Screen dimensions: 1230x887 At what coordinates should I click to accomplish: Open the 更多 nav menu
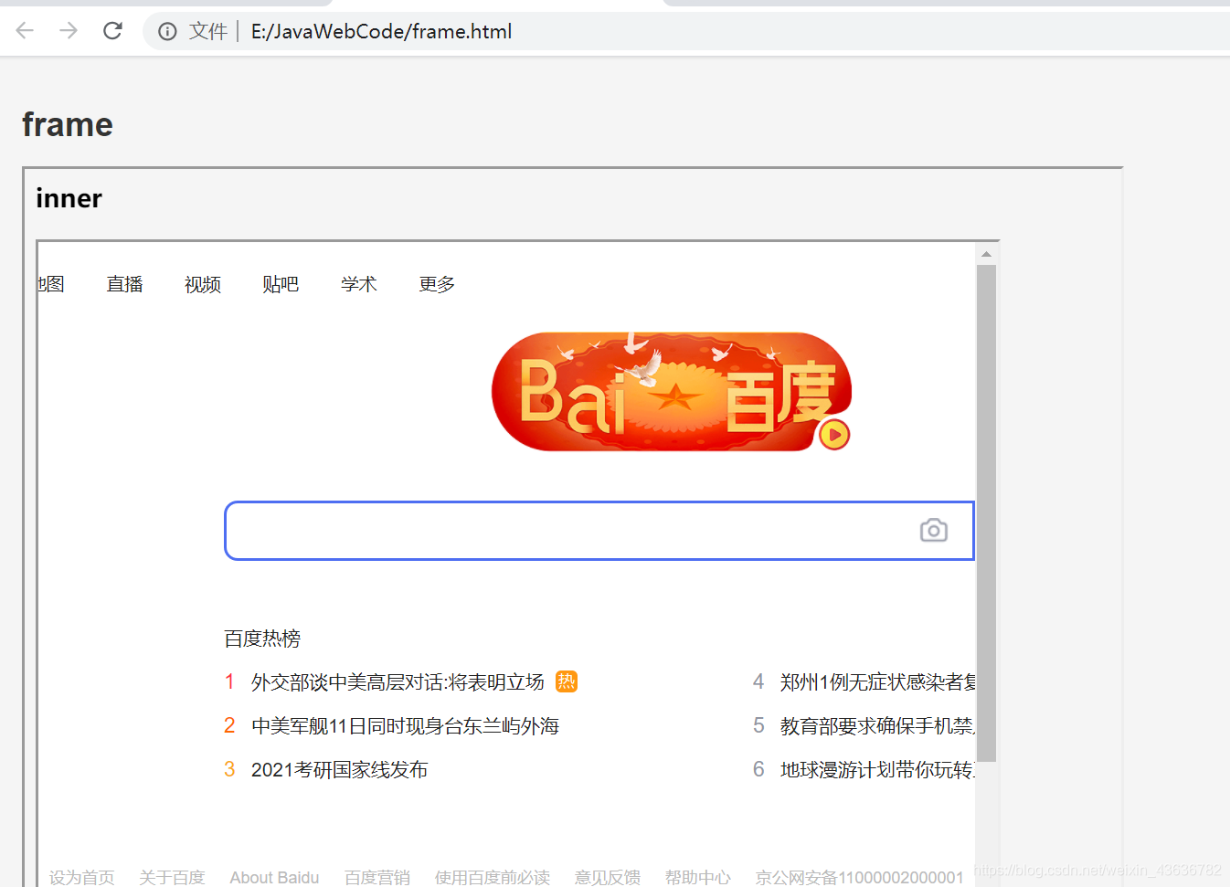437,284
